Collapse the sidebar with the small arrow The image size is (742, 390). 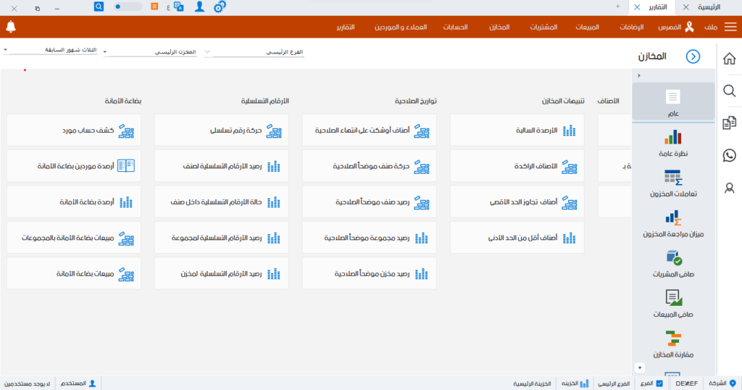pyautogui.click(x=639, y=75)
